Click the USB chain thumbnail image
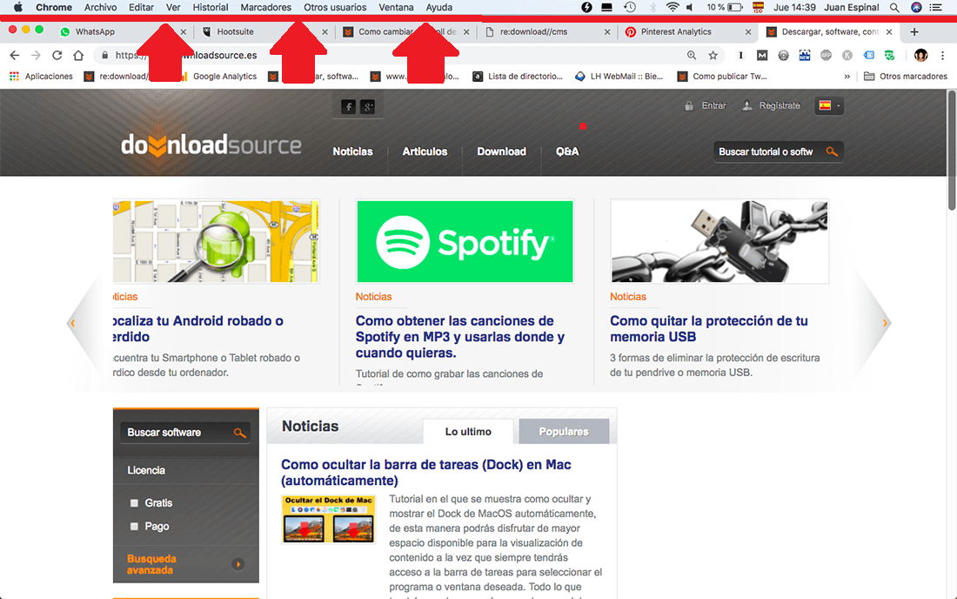Screen dimensions: 957x599 point(719,241)
